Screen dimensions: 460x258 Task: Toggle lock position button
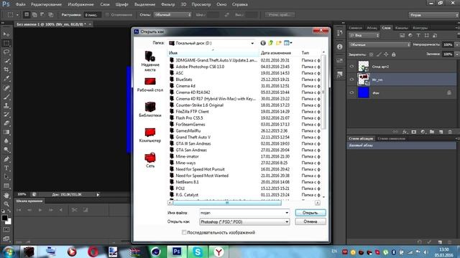tap(386, 54)
